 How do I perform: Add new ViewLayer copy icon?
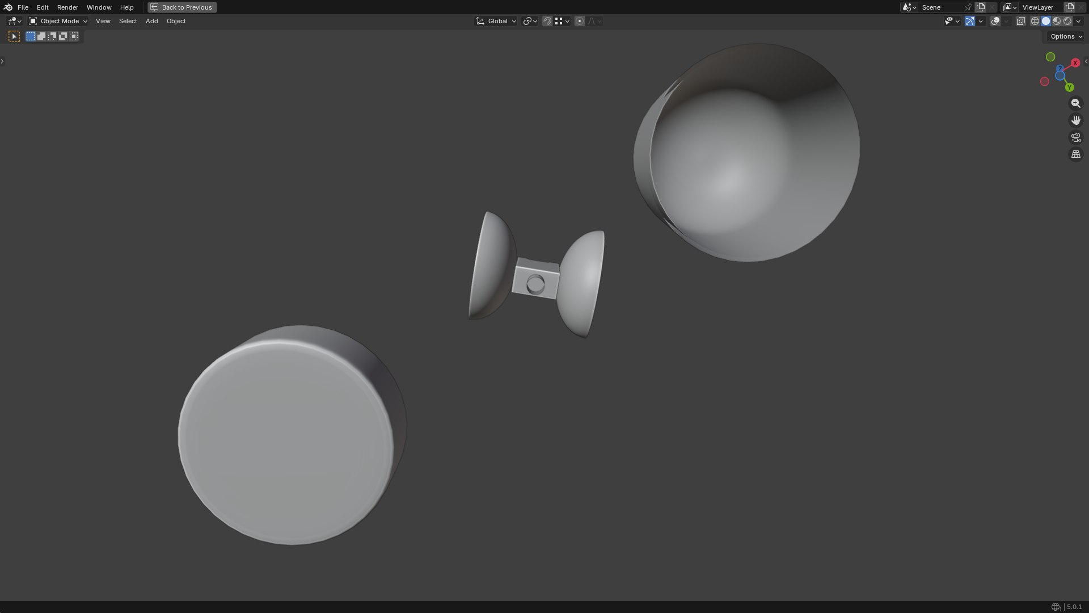point(1070,7)
